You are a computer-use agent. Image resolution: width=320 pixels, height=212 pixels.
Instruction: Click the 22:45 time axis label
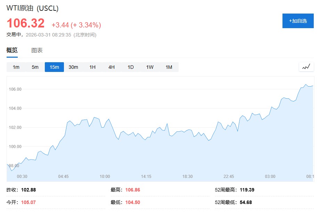point(229,177)
